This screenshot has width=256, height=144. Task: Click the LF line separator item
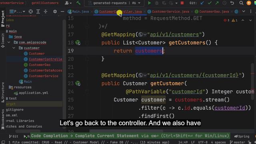click(x=193, y=142)
